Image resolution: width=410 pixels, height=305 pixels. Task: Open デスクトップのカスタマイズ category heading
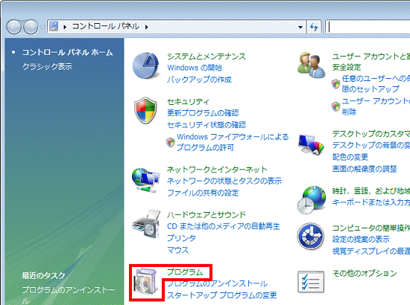pyautogui.click(x=371, y=134)
